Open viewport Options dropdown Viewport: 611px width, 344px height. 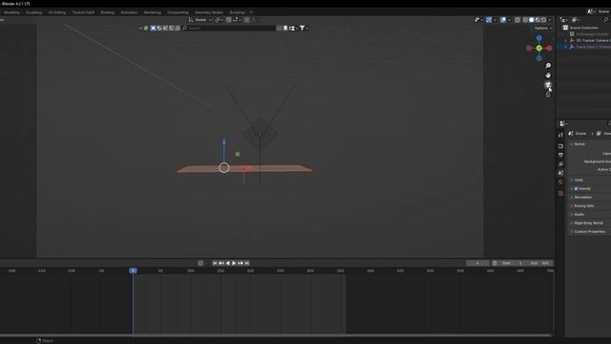[543, 28]
